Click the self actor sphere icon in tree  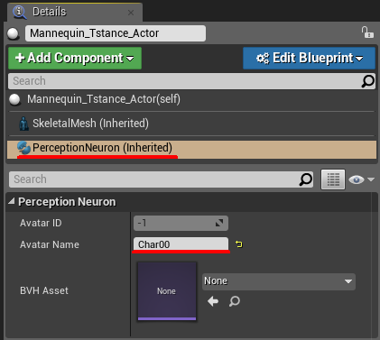coord(14,99)
